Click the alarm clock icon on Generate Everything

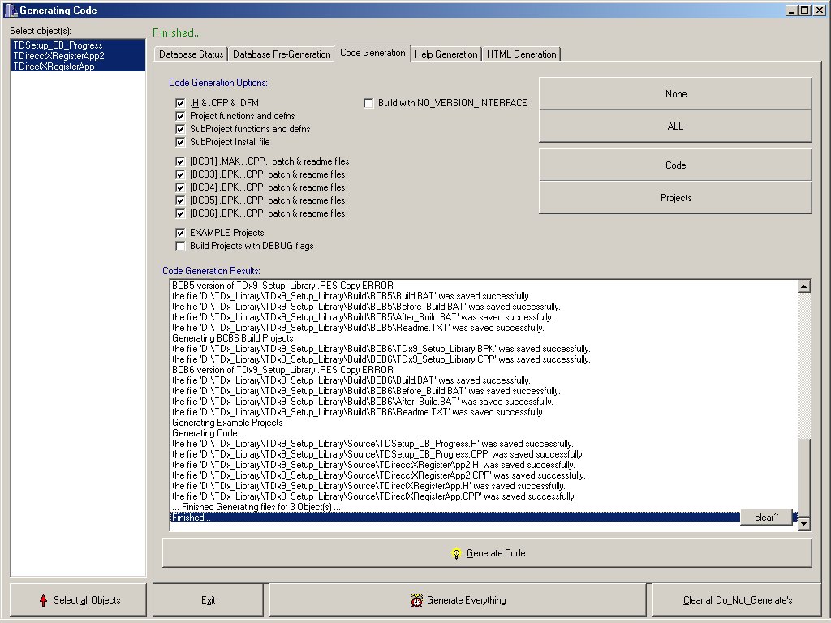[x=417, y=600]
